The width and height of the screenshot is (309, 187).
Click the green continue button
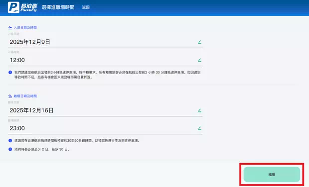272,175
